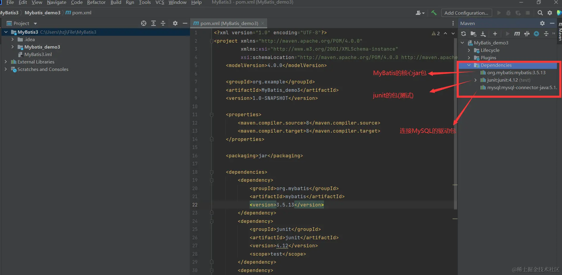
Task: Generate sources and update folders in Maven
Action: (x=473, y=34)
